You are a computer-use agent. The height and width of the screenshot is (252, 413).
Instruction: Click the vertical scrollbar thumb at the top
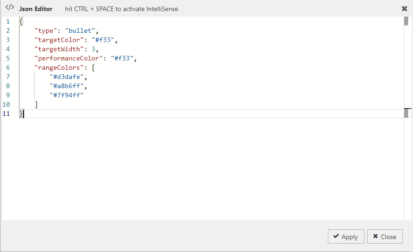(406, 21)
